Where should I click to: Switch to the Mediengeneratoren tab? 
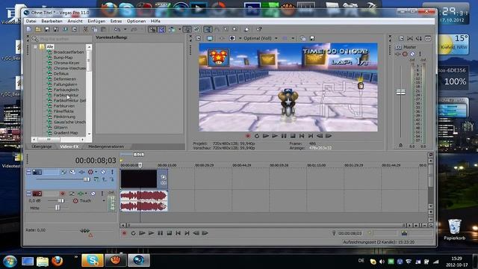[106, 146]
